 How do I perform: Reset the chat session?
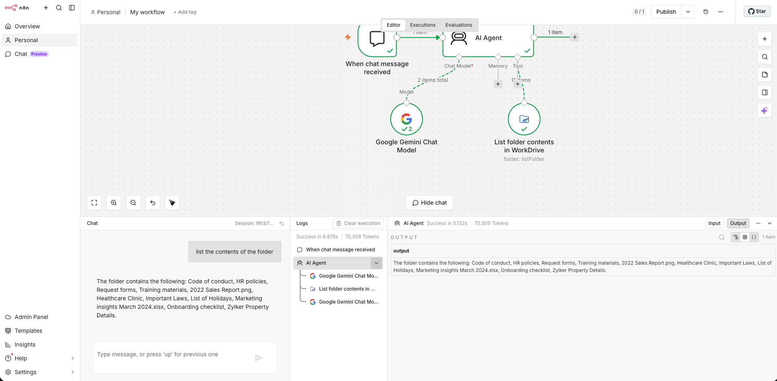(x=281, y=223)
